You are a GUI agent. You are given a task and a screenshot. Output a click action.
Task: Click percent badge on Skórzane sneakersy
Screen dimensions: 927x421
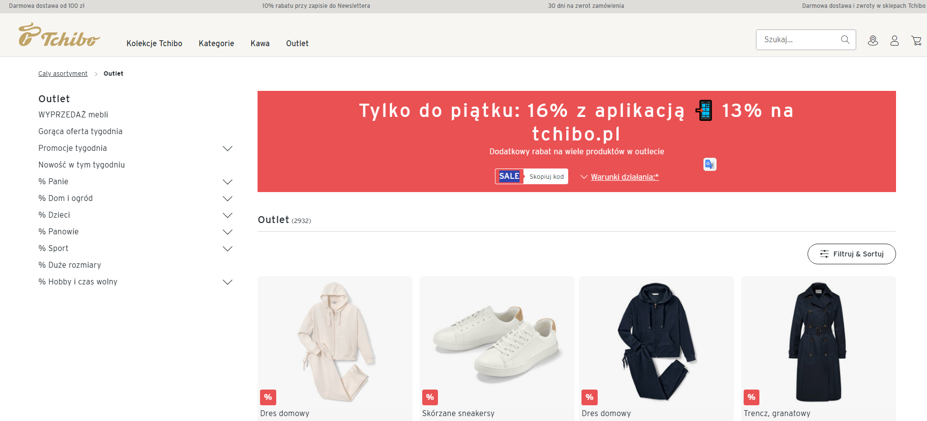[430, 397]
